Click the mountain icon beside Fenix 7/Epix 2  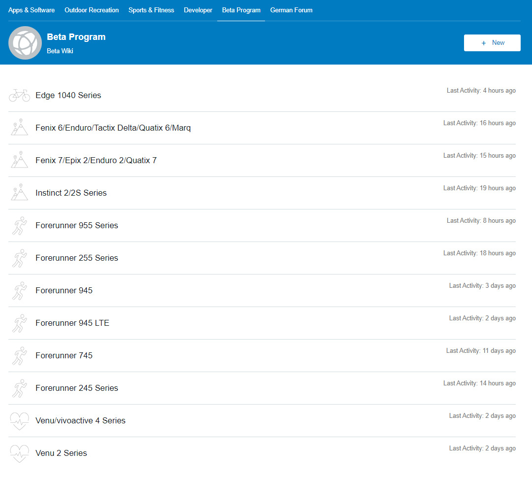(x=19, y=160)
